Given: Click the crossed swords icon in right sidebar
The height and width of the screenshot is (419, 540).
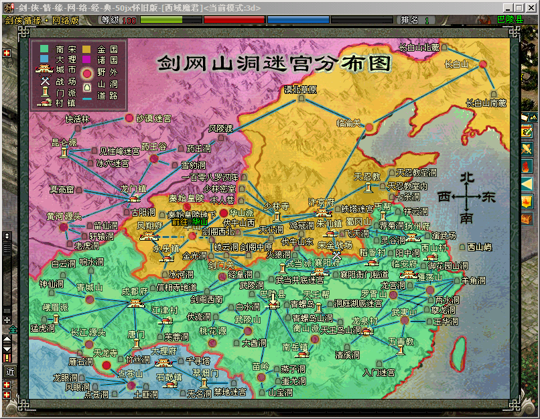Looking at the screenshot, I should [527, 149].
